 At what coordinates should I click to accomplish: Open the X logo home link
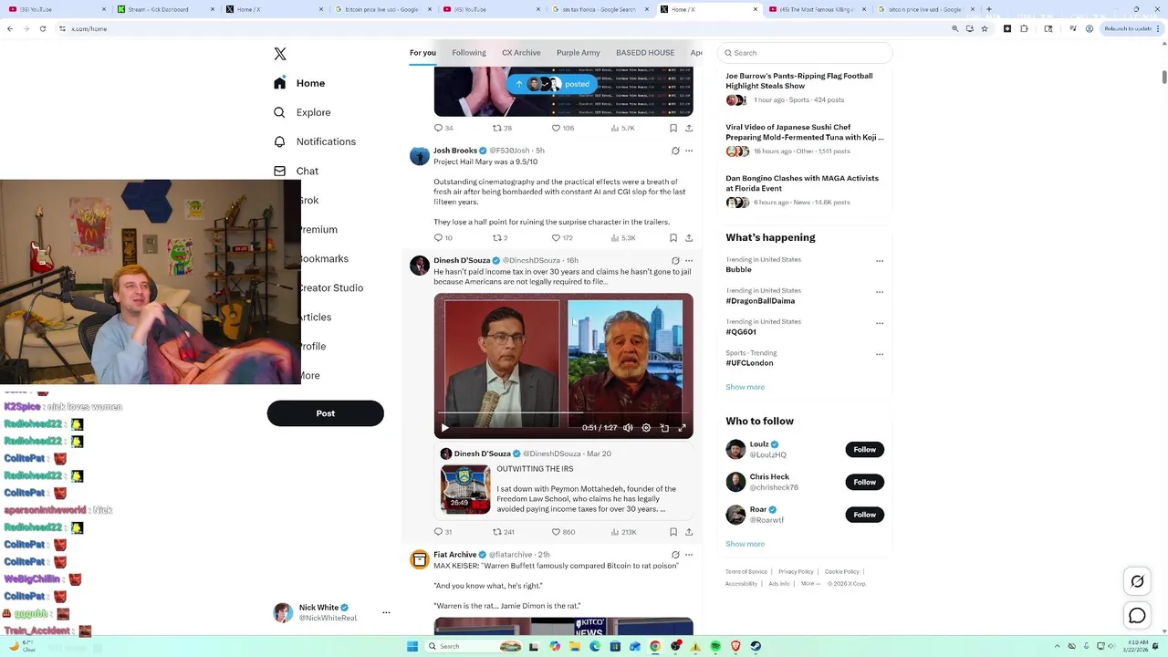(280, 55)
